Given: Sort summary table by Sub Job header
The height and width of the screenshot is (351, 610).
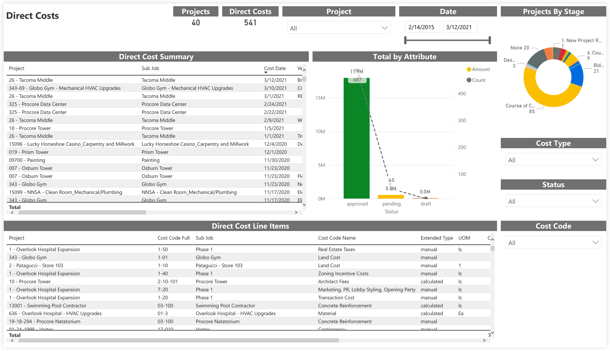Looking at the screenshot, I should (150, 68).
